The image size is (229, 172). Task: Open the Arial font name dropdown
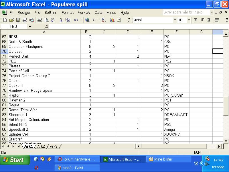click(x=175, y=20)
